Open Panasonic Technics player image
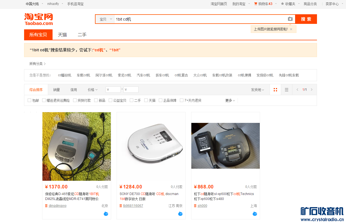This screenshot has width=346, height=223. point(226,146)
